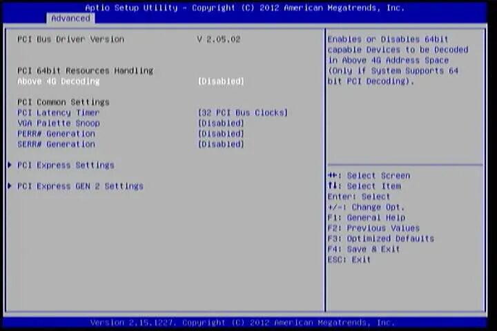Open the 32 PCI Bus Clocks value

[243, 113]
